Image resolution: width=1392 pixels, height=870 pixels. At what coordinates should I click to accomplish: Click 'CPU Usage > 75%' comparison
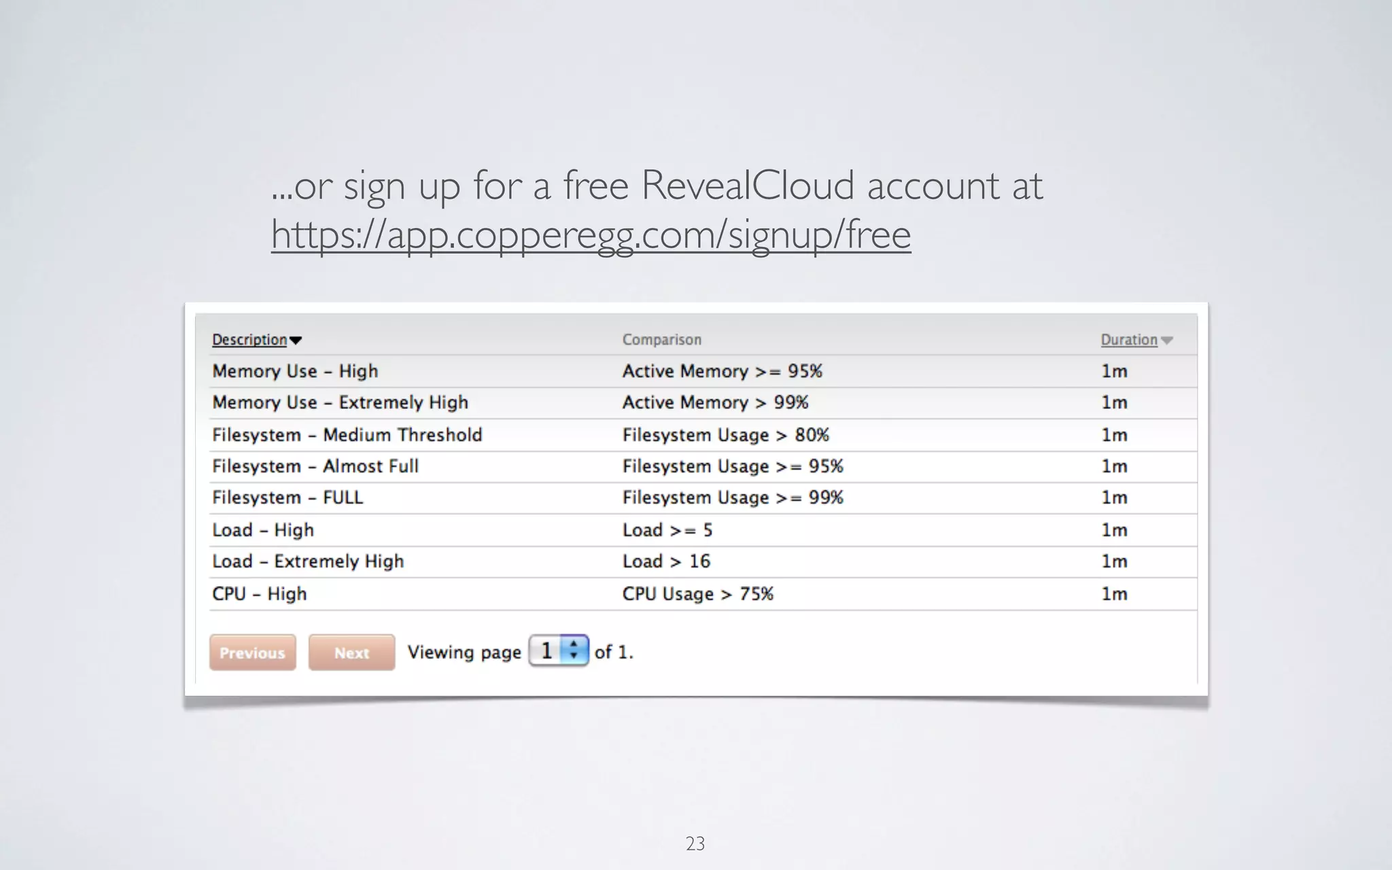click(x=697, y=594)
